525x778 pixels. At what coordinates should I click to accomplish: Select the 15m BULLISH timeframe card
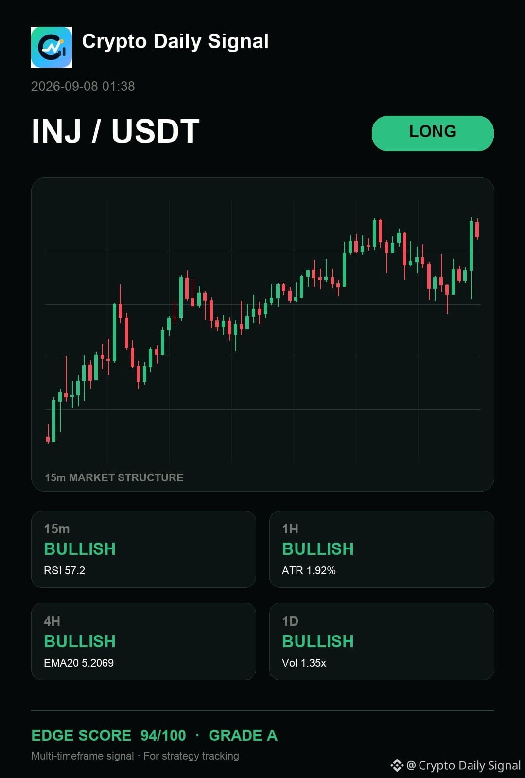click(x=143, y=549)
